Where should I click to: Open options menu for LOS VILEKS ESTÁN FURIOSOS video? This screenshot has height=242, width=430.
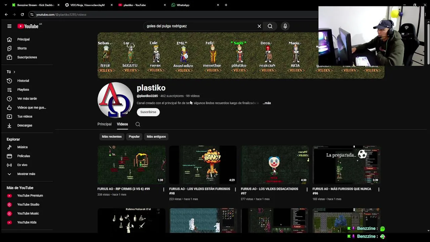(x=235, y=190)
